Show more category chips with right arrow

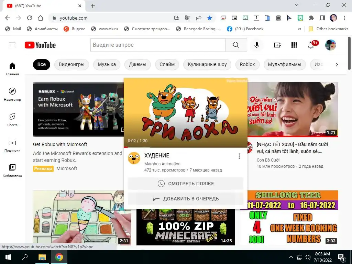pyautogui.click(x=337, y=65)
